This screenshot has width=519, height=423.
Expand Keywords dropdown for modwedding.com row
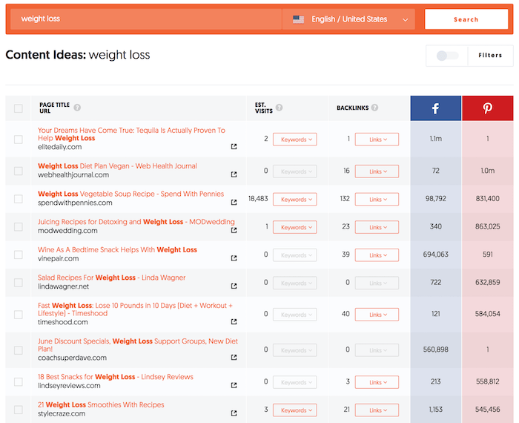point(294,227)
